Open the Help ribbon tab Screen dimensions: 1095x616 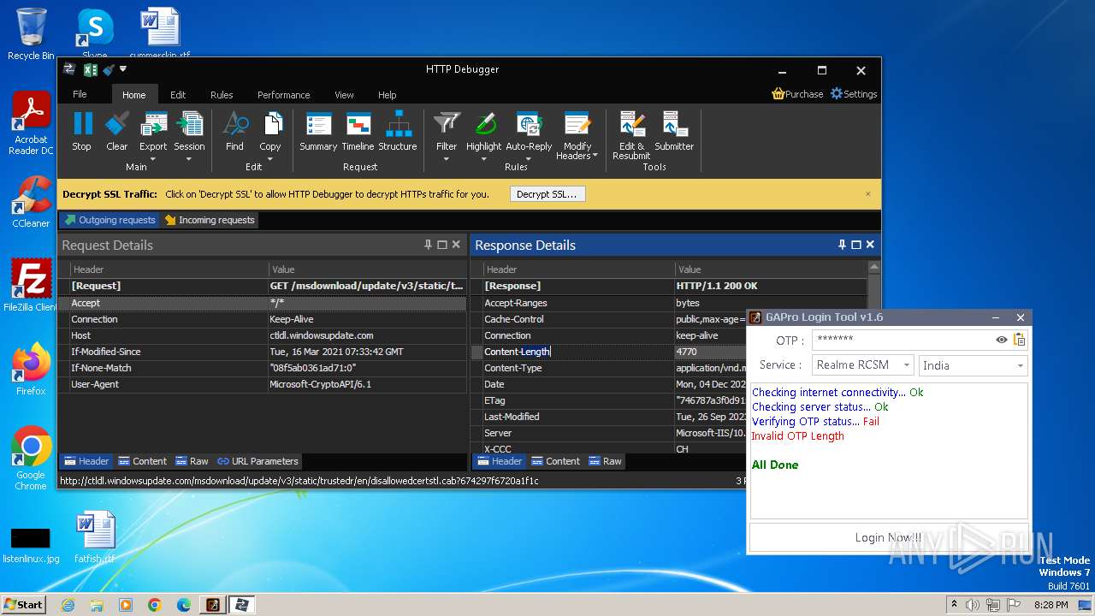(388, 95)
